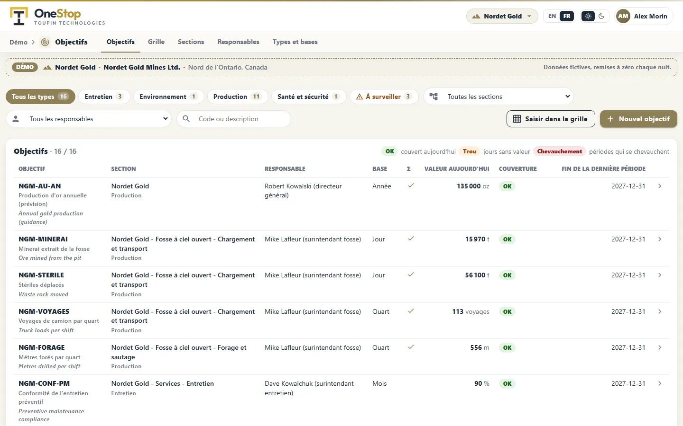Click the sigma column header icon
Viewport: 683px width, 426px height.
pyautogui.click(x=409, y=169)
